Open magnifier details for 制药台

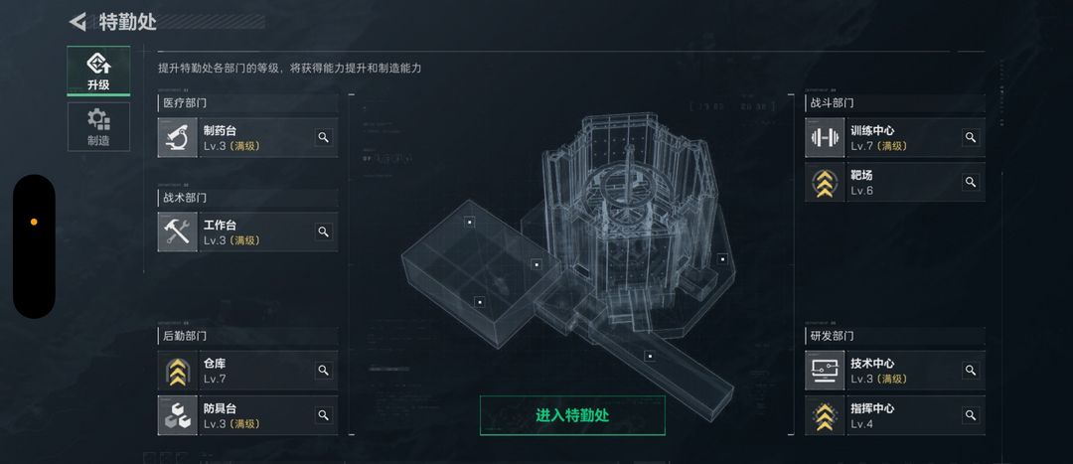coord(324,137)
